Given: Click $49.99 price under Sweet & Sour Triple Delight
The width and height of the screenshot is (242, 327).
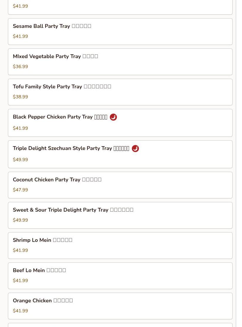Looking at the screenshot, I should click(x=20, y=220).
